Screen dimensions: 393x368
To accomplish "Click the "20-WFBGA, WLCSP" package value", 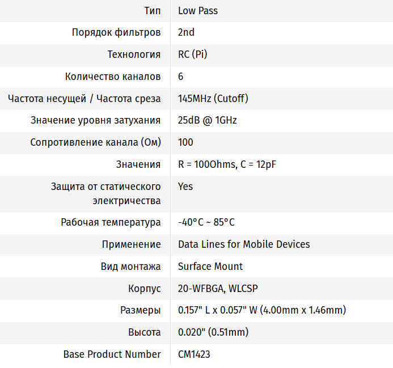I will tap(218, 289).
